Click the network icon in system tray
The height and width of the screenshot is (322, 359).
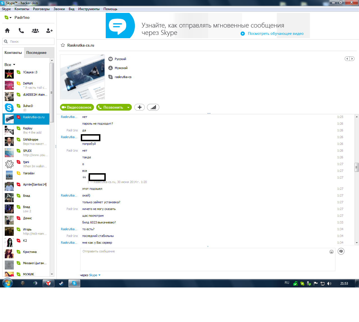click(x=323, y=284)
